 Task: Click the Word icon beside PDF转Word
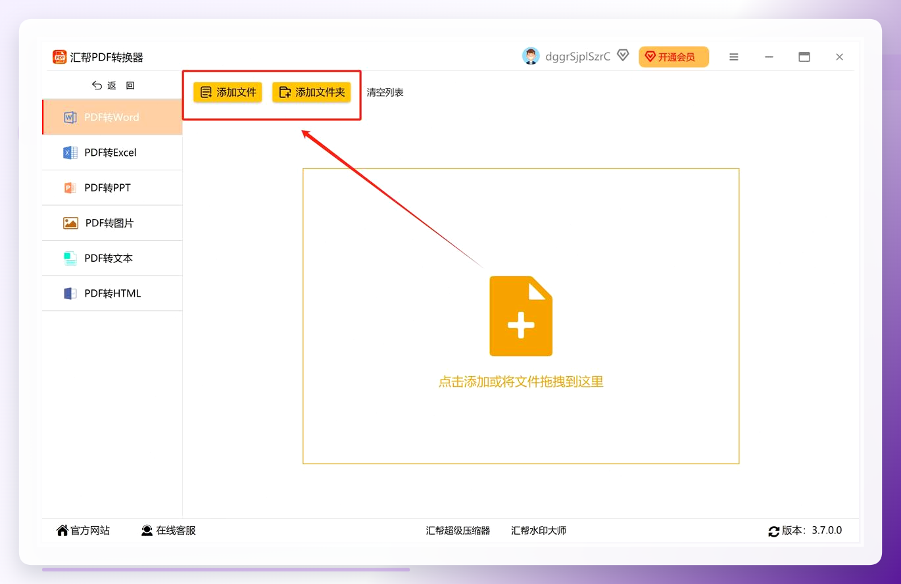70,118
